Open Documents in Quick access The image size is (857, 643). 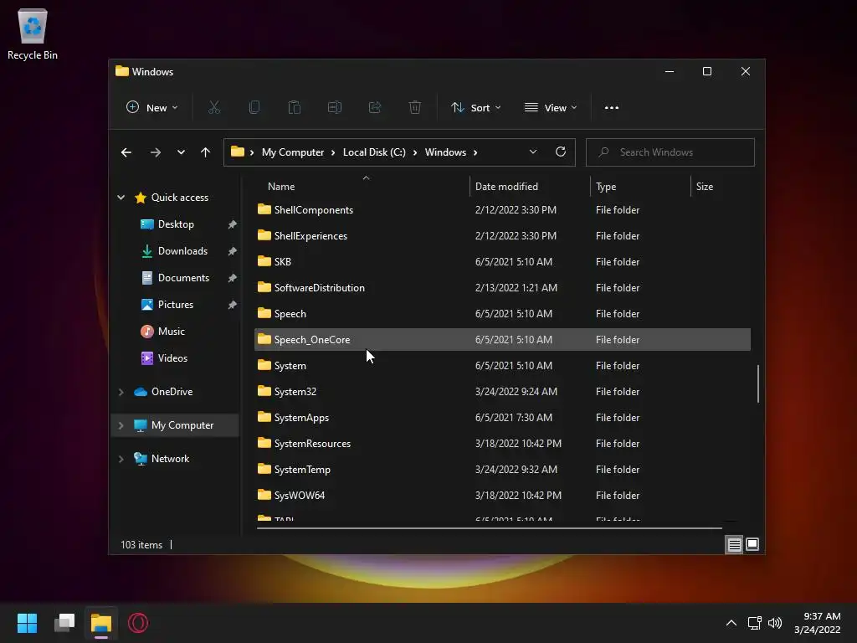pyautogui.click(x=183, y=278)
